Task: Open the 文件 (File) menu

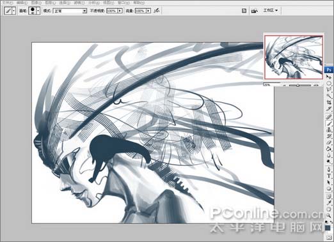Action: tap(7, 3)
